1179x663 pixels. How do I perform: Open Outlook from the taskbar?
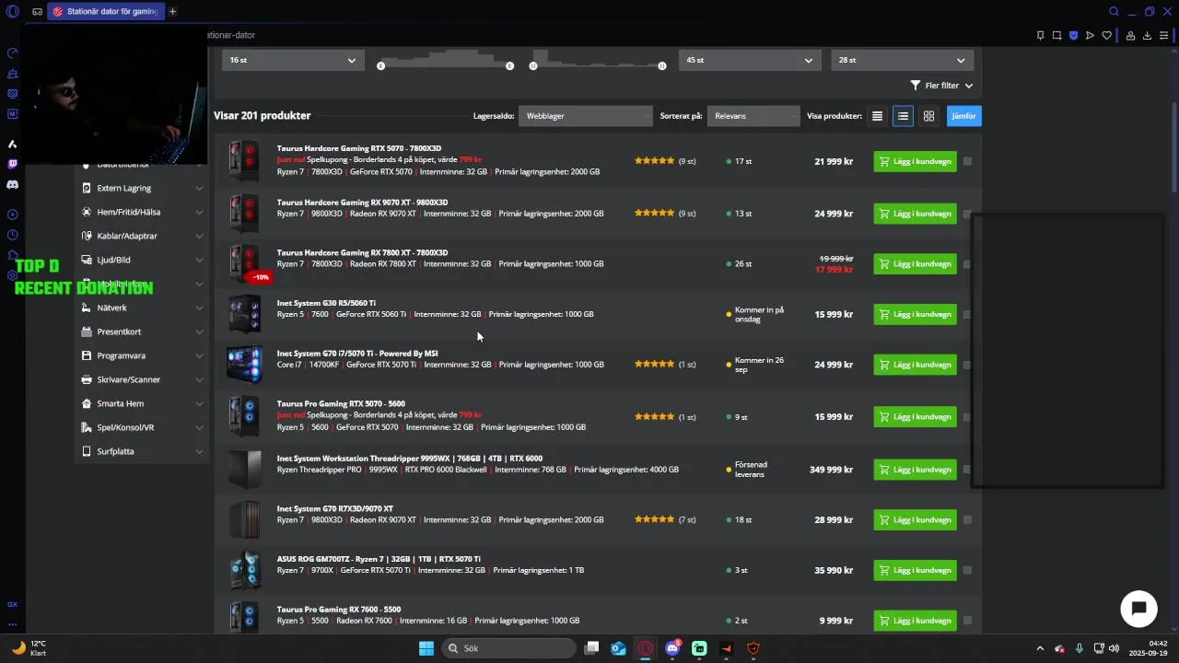tap(619, 648)
